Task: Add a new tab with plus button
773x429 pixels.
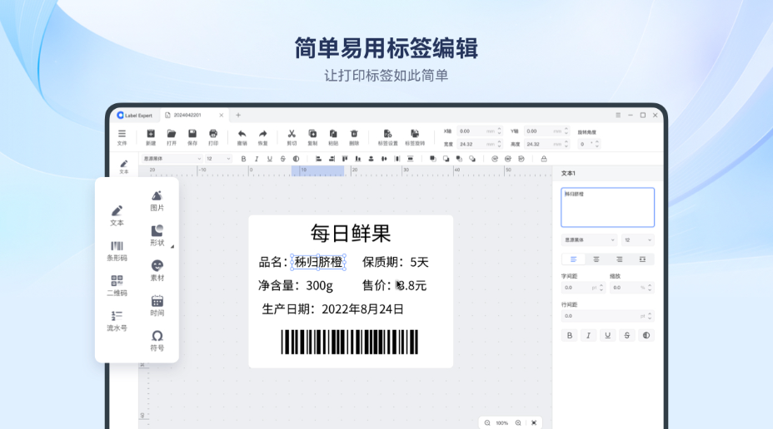Action: (x=238, y=115)
